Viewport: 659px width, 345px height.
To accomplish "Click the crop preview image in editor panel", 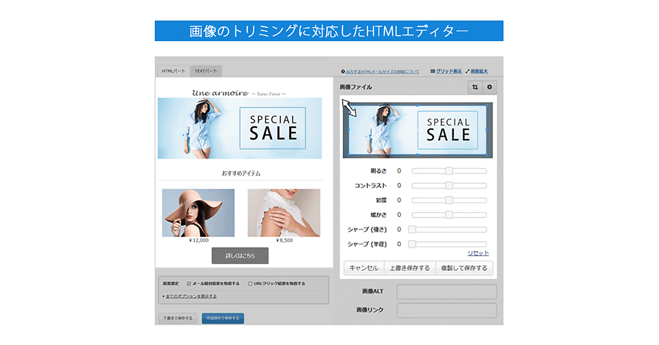I will pyautogui.click(x=418, y=131).
